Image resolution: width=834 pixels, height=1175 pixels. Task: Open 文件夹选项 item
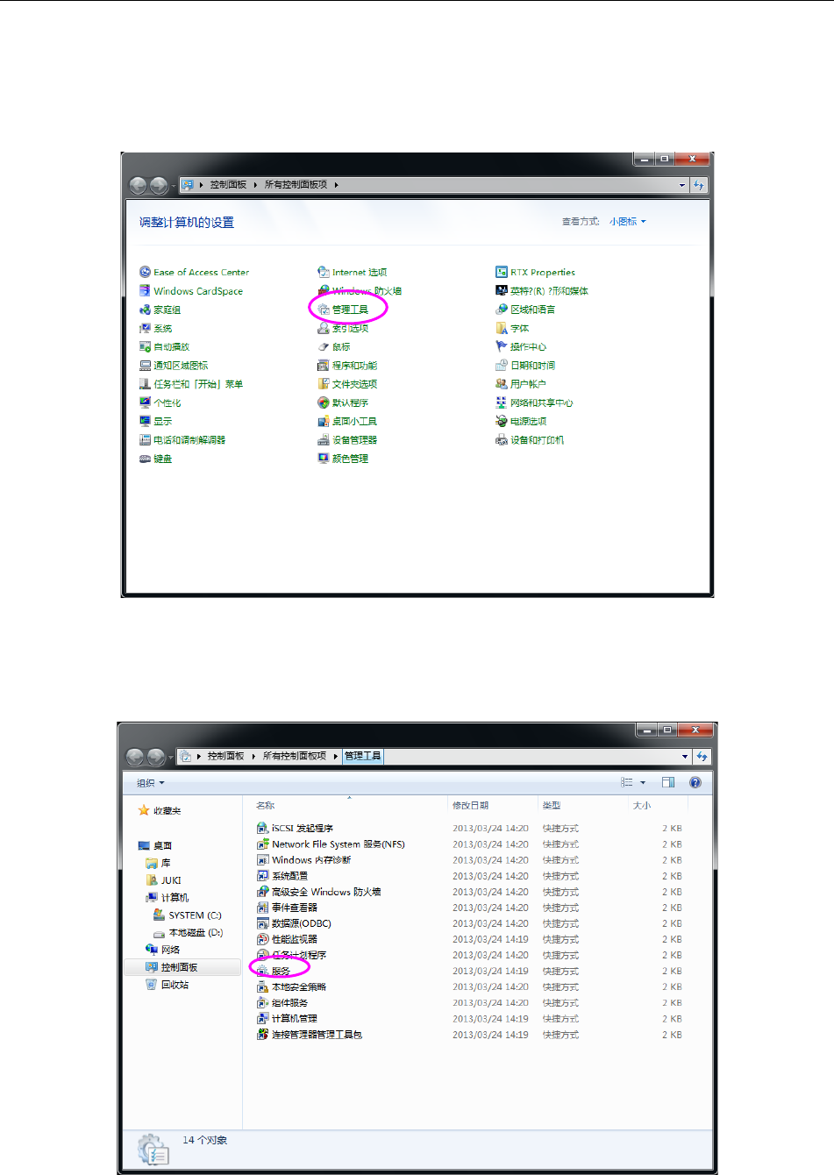click(x=347, y=383)
